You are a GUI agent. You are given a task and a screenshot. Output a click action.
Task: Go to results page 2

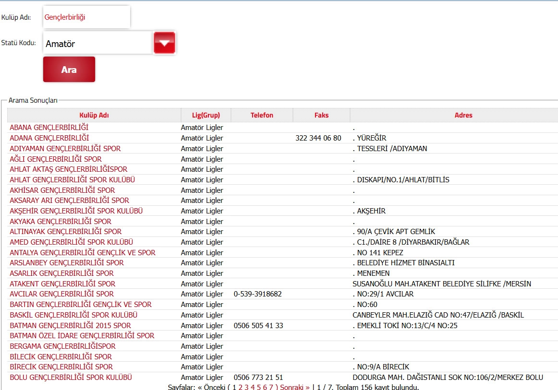pos(241,387)
